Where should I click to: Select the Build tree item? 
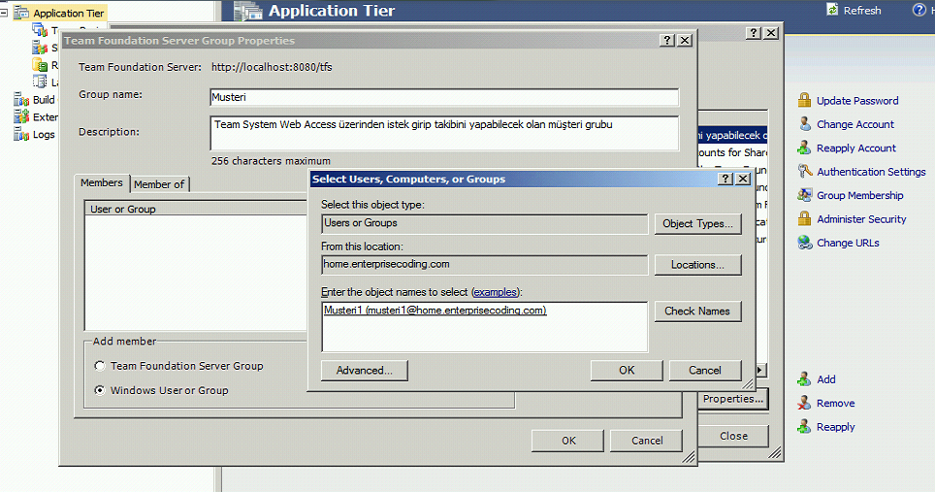coord(44,100)
